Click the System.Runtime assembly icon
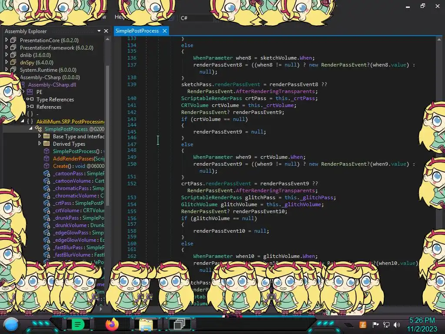 pyautogui.click(x=13, y=70)
